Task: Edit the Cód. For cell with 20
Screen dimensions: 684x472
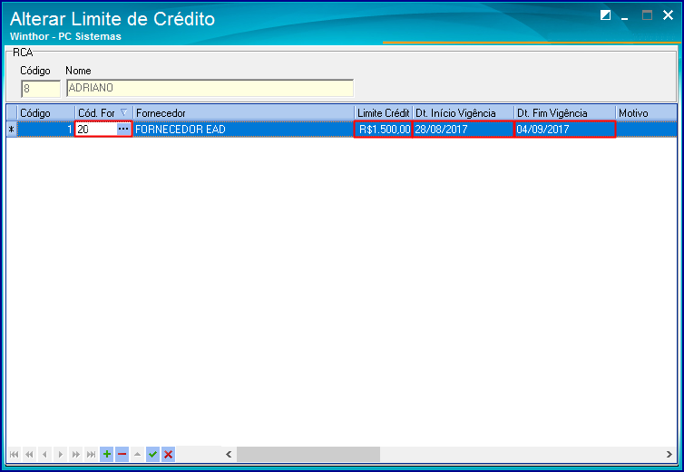Action: coord(96,130)
